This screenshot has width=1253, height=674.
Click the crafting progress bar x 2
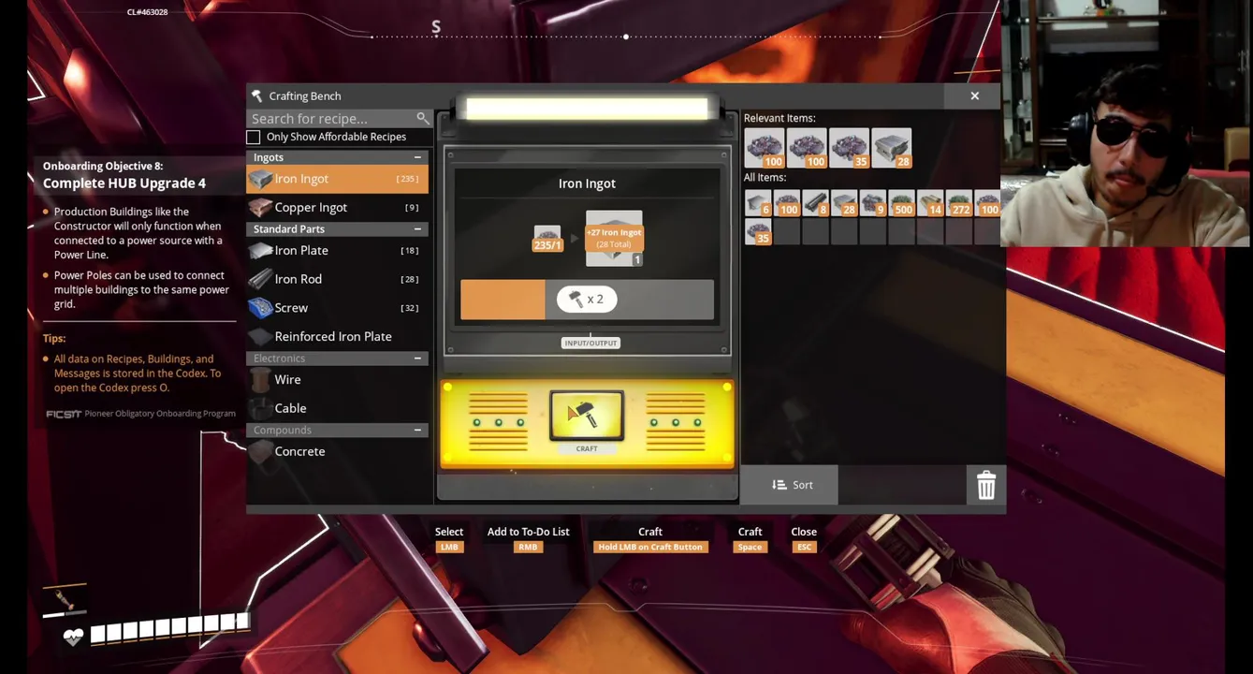tap(587, 300)
